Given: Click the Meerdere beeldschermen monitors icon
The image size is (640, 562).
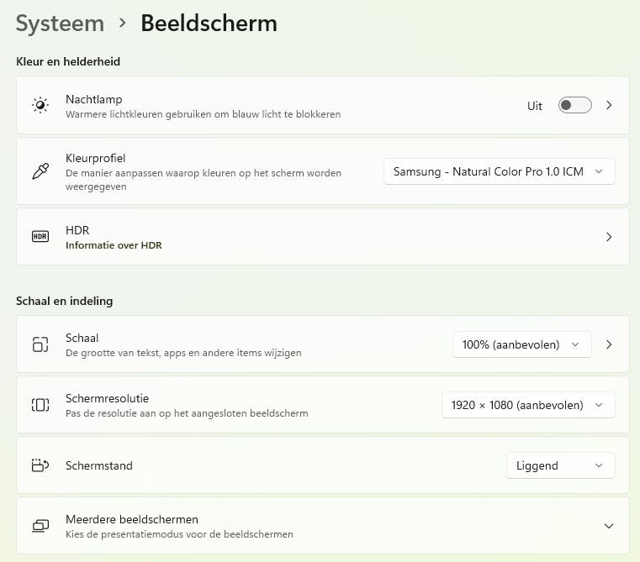Looking at the screenshot, I should tap(40, 526).
